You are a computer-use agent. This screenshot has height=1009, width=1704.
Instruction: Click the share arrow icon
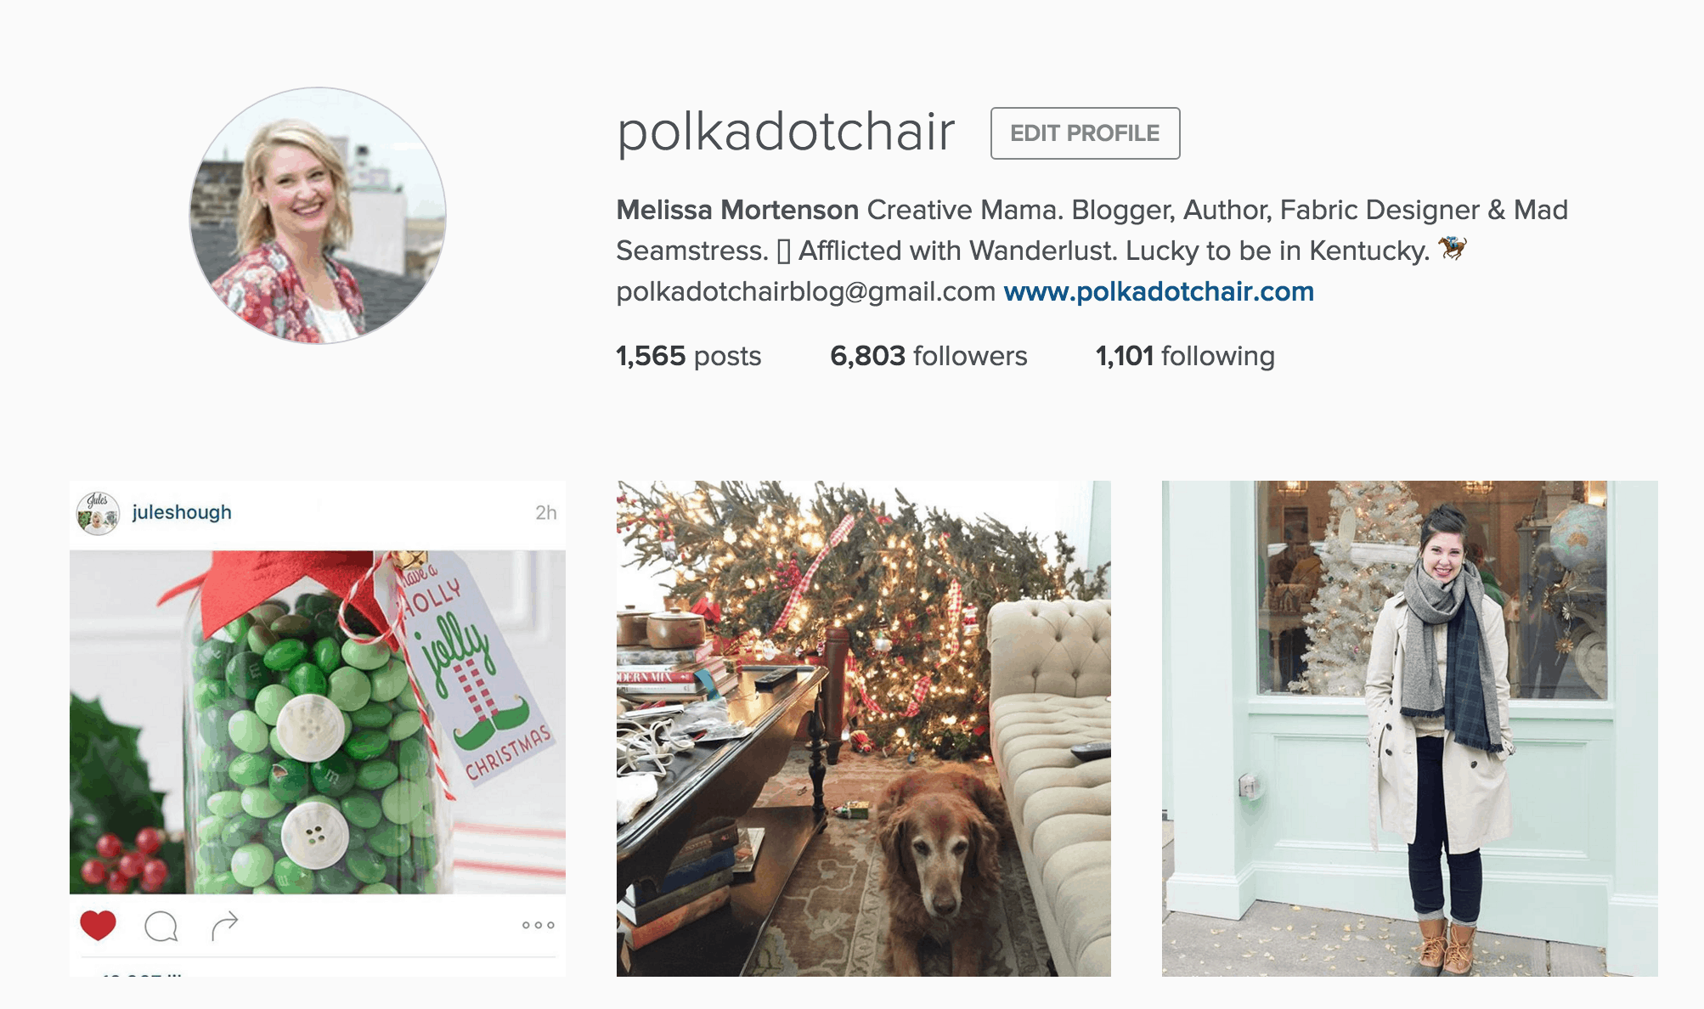[224, 926]
